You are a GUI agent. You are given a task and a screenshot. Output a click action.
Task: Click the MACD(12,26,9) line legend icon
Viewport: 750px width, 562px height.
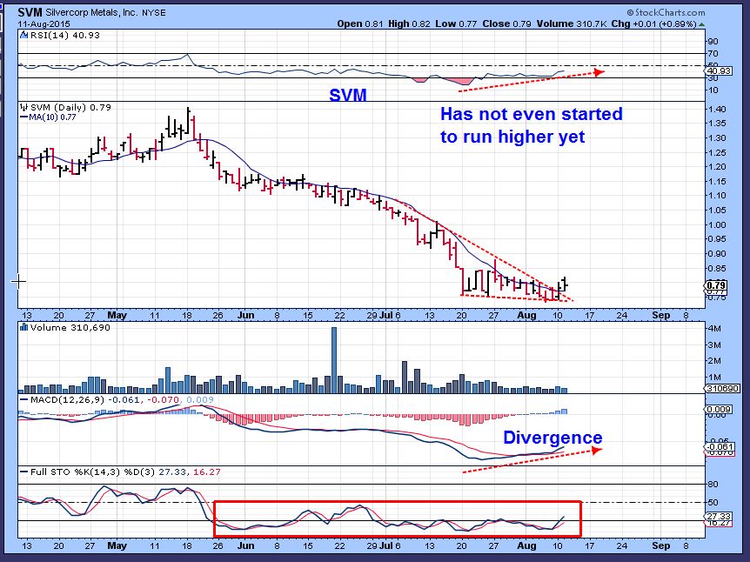pos(23,399)
